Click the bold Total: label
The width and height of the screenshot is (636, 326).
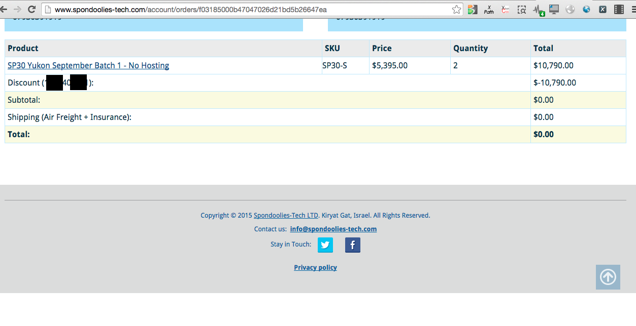(19, 134)
